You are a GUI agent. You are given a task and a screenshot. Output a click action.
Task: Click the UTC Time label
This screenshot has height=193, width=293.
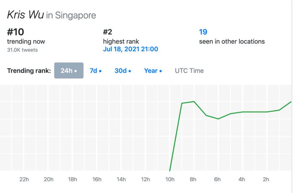tap(189, 71)
